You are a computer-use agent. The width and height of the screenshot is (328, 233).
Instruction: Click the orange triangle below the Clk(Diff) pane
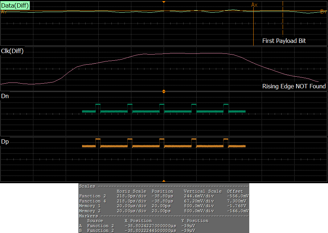point(164,91)
